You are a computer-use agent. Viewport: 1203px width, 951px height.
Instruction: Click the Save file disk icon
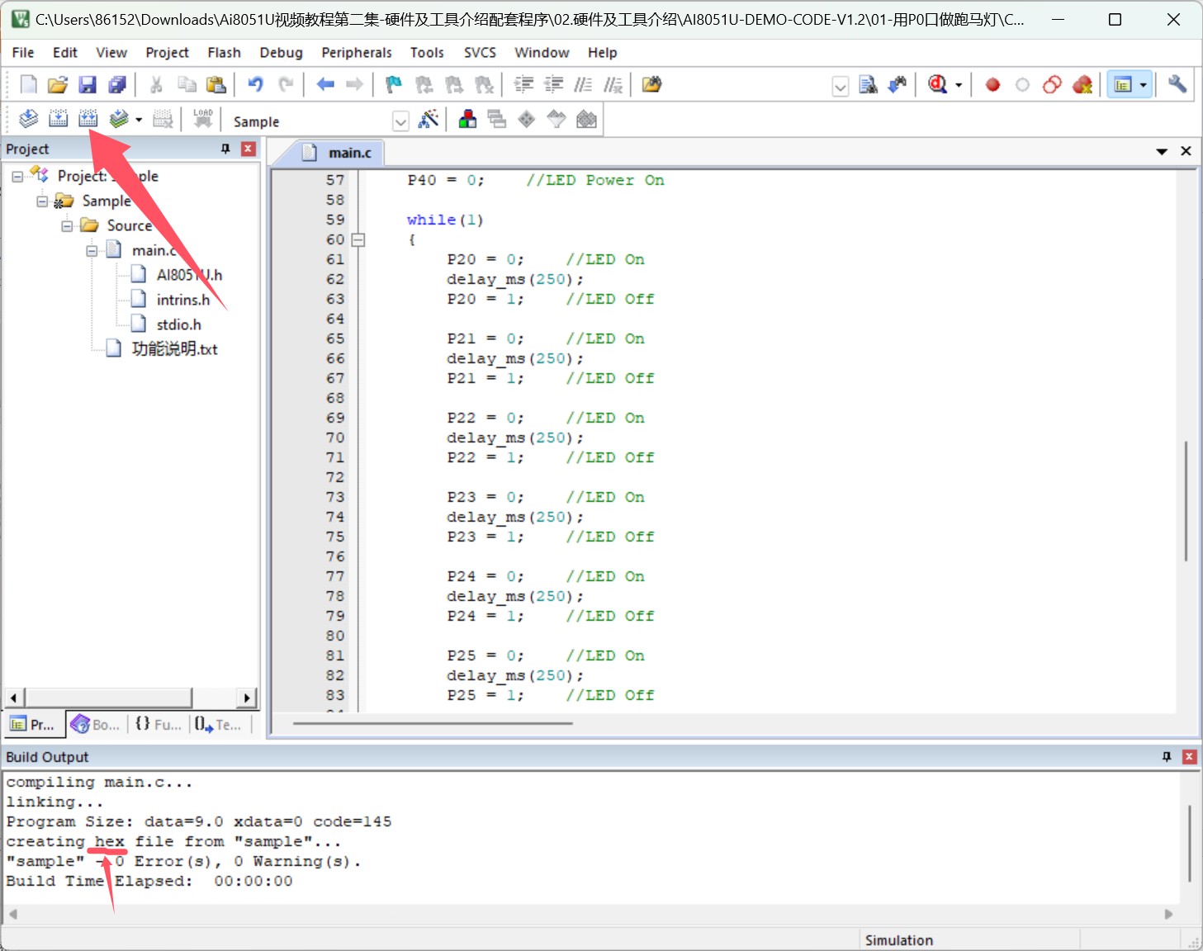point(88,84)
